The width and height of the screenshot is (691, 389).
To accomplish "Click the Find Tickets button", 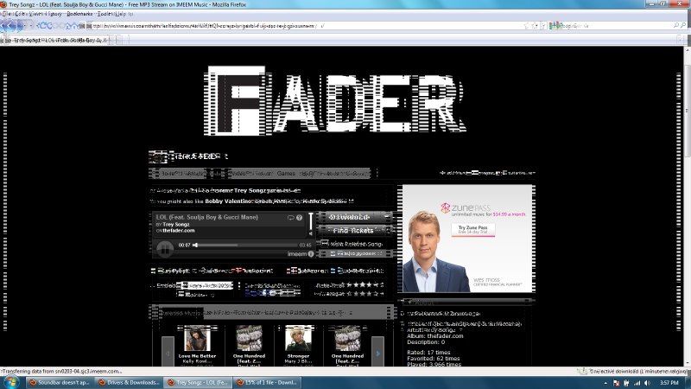I will tap(354, 230).
